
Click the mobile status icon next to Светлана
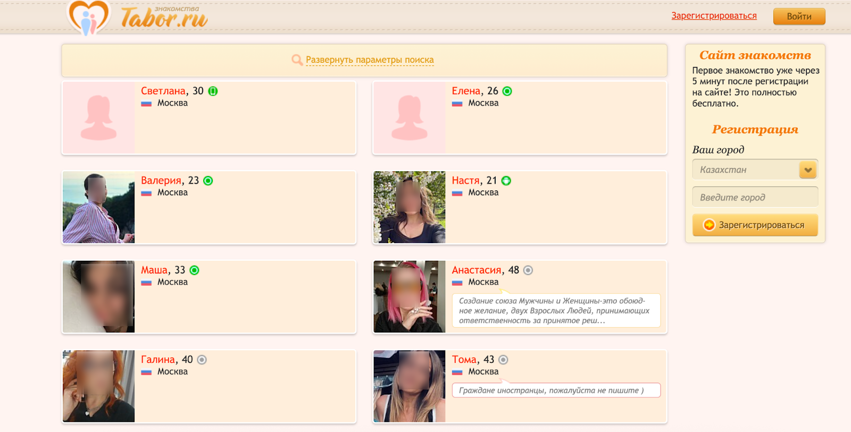pyautogui.click(x=213, y=91)
